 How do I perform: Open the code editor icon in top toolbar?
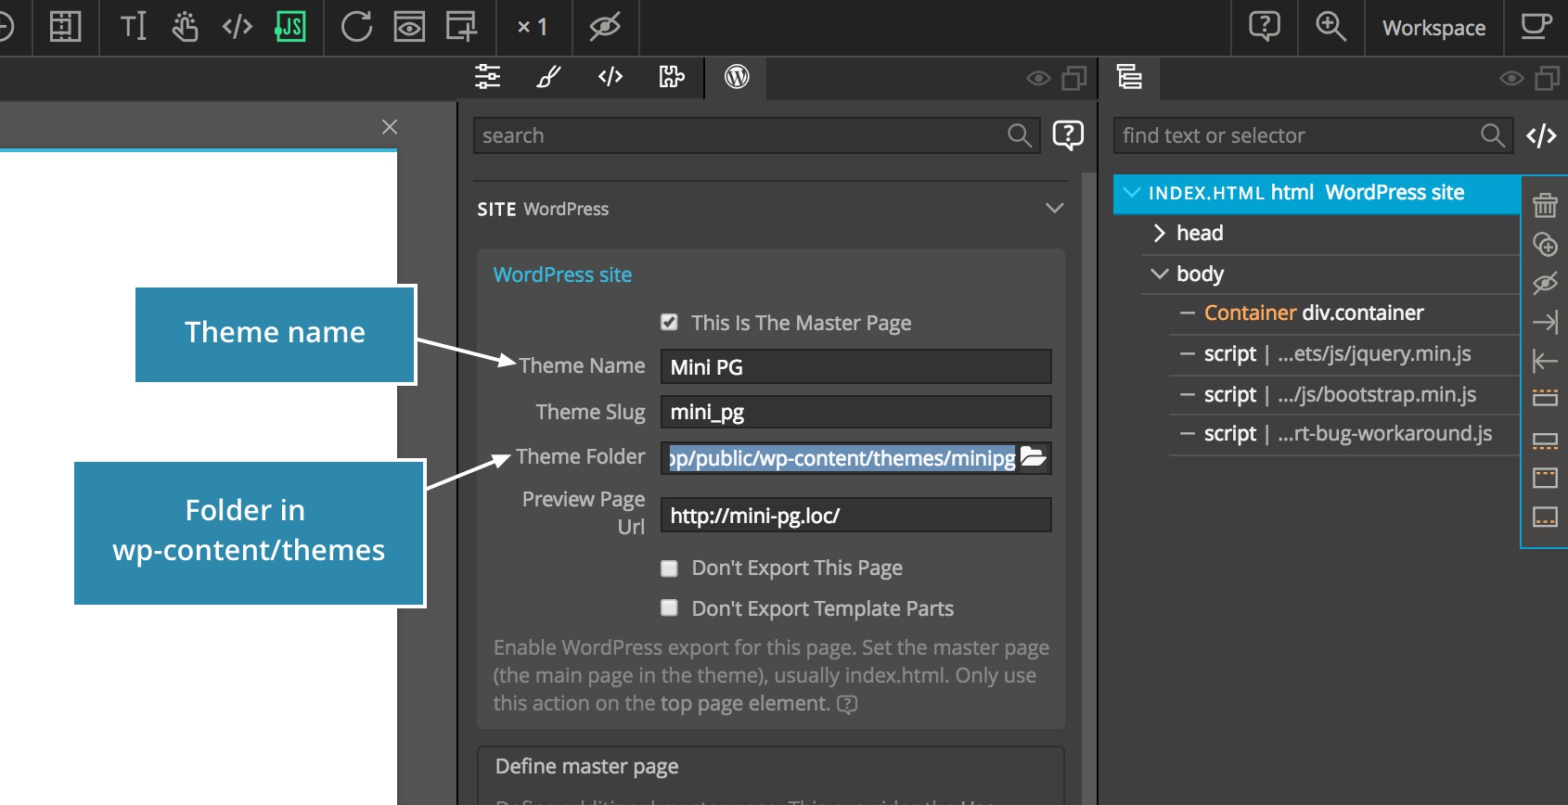click(238, 27)
